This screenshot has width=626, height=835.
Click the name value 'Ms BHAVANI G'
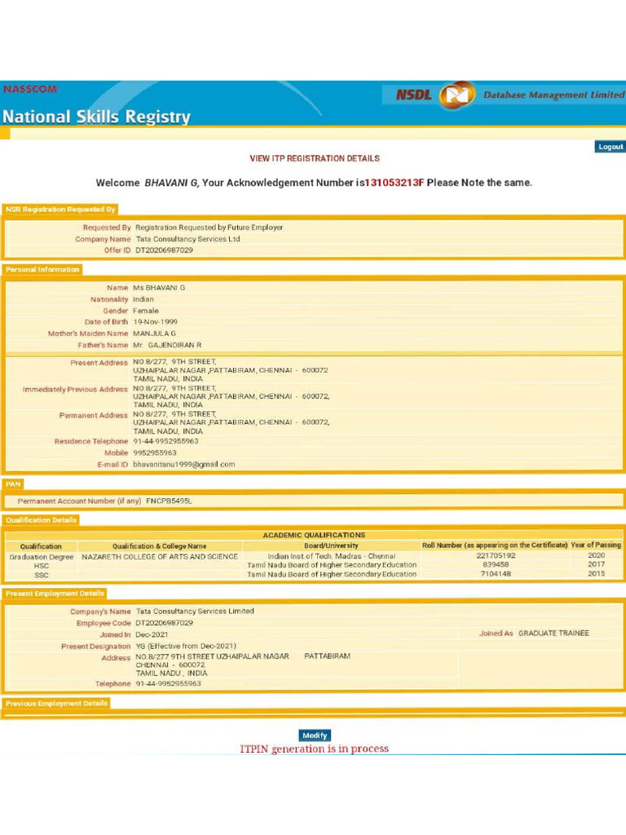pos(159,288)
